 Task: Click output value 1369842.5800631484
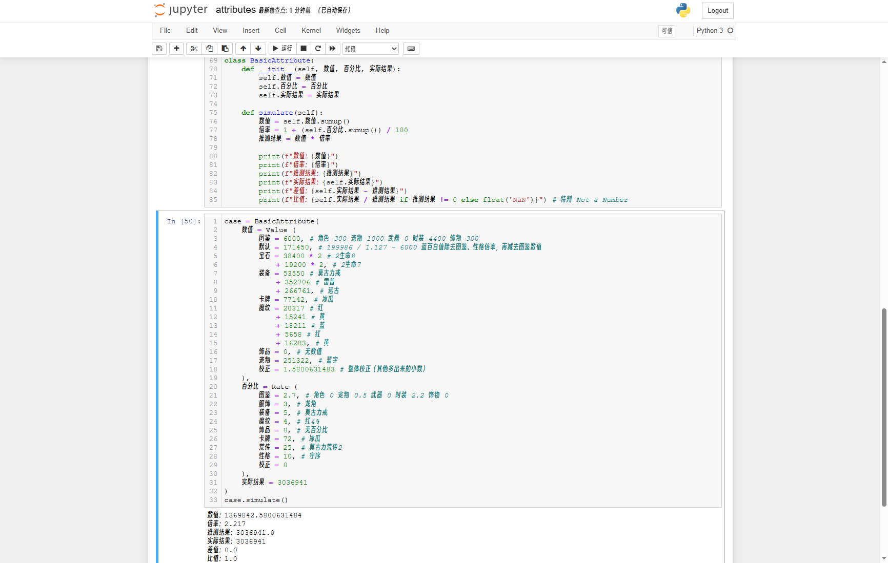263,515
